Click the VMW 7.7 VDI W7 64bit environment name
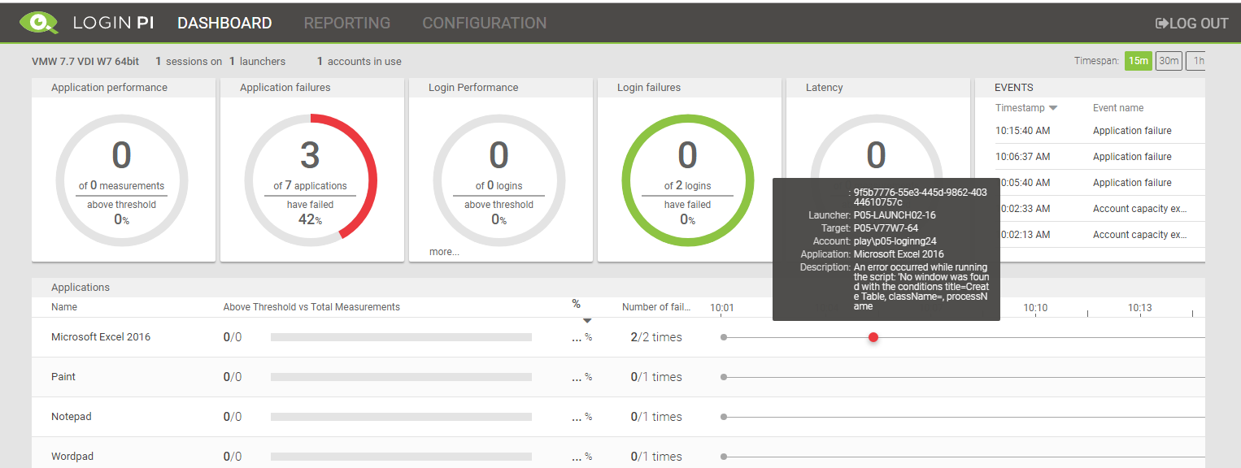The height and width of the screenshot is (468, 1241). point(85,62)
